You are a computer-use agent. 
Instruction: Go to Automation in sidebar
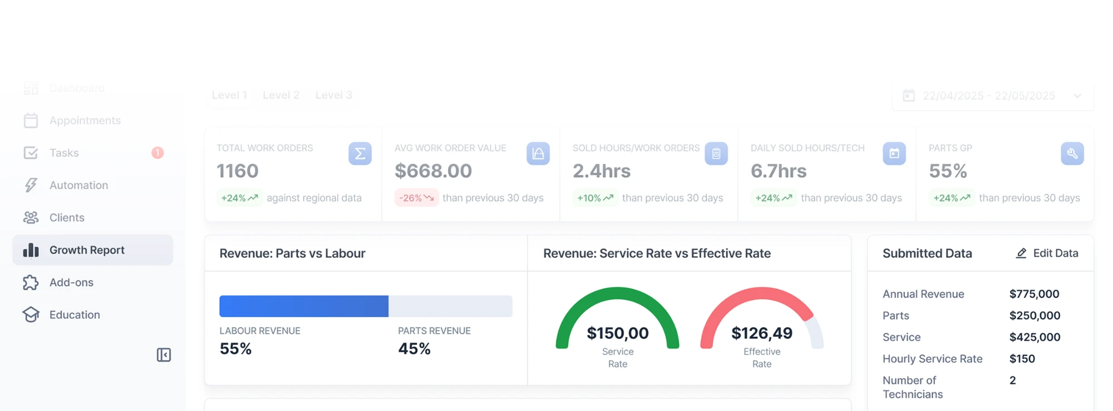pyautogui.click(x=92, y=185)
